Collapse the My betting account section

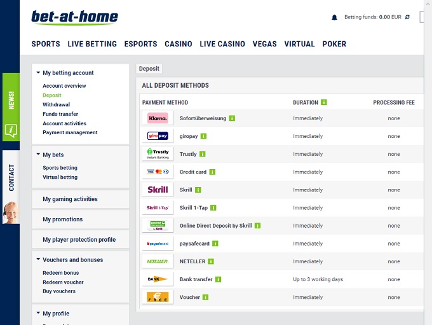click(38, 73)
